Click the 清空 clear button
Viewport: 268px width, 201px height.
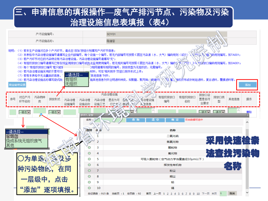click(x=155, y=120)
